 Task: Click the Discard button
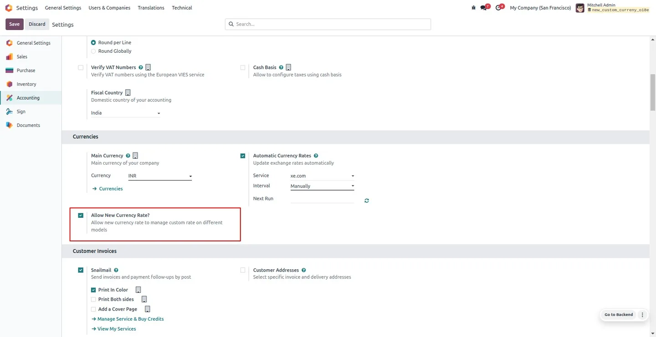pyautogui.click(x=37, y=24)
